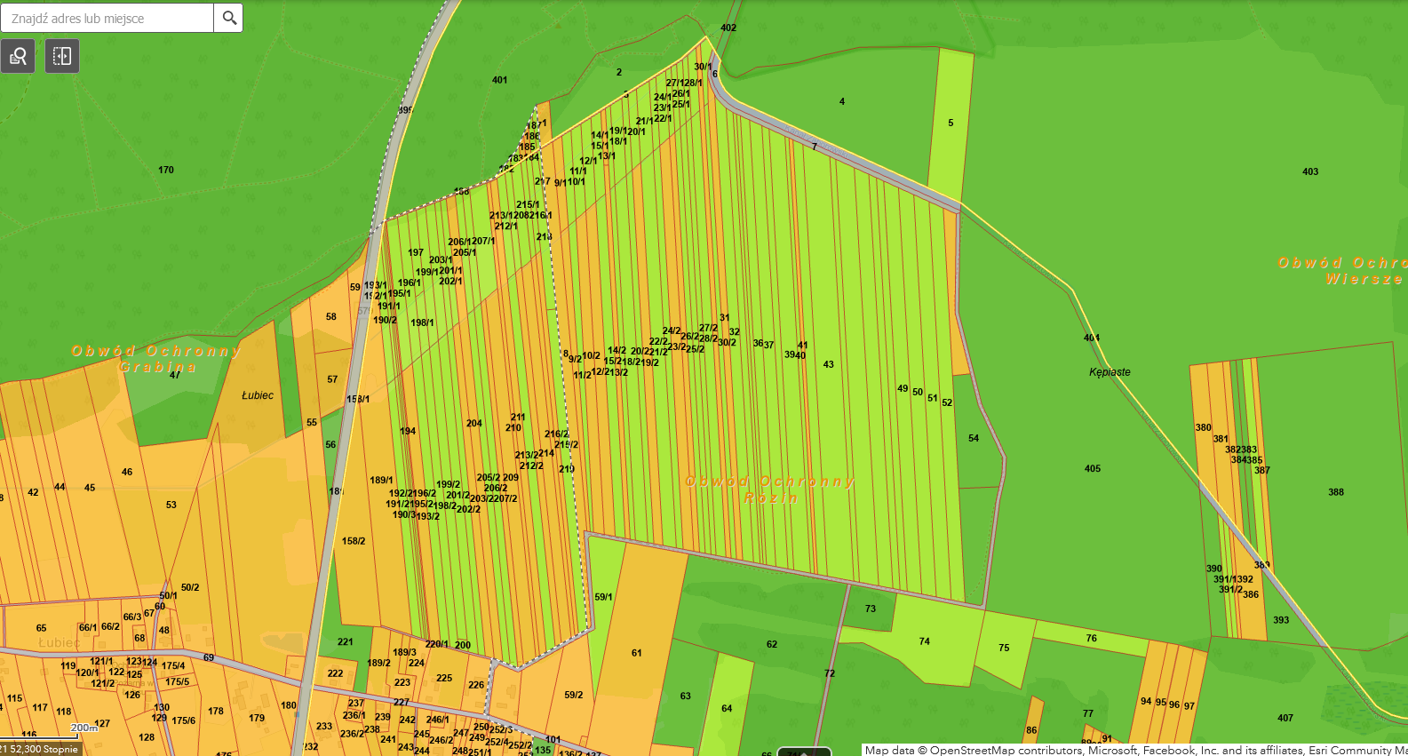This screenshot has height=756, width=1408.
Task: Select parcel label 58
Action: pyautogui.click(x=331, y=316)
